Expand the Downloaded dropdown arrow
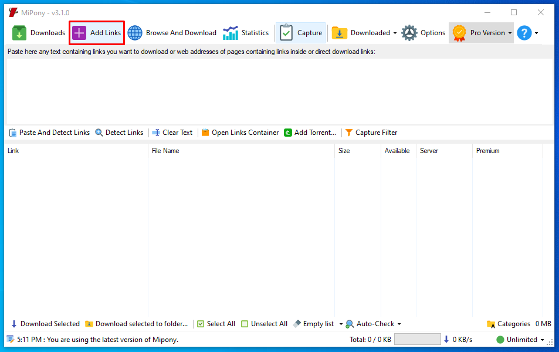 [395, 33]
